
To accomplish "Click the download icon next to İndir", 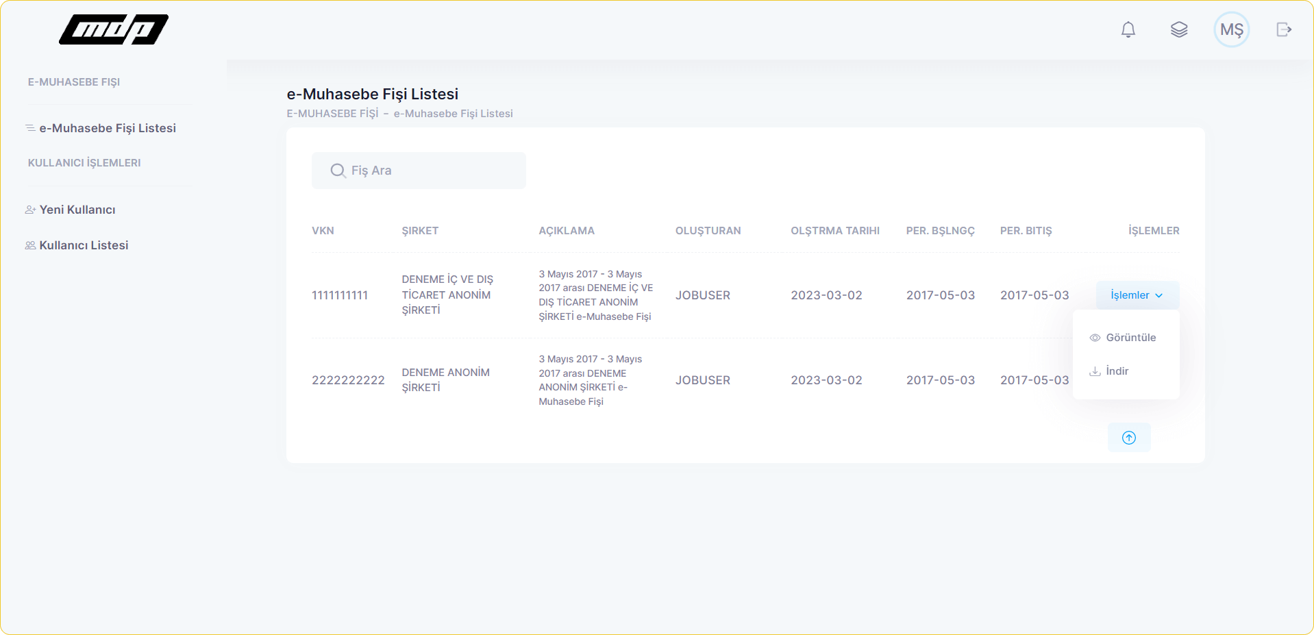I will (1095, 371).
